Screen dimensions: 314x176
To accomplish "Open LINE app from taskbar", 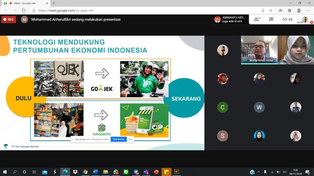I will point(126,172).
